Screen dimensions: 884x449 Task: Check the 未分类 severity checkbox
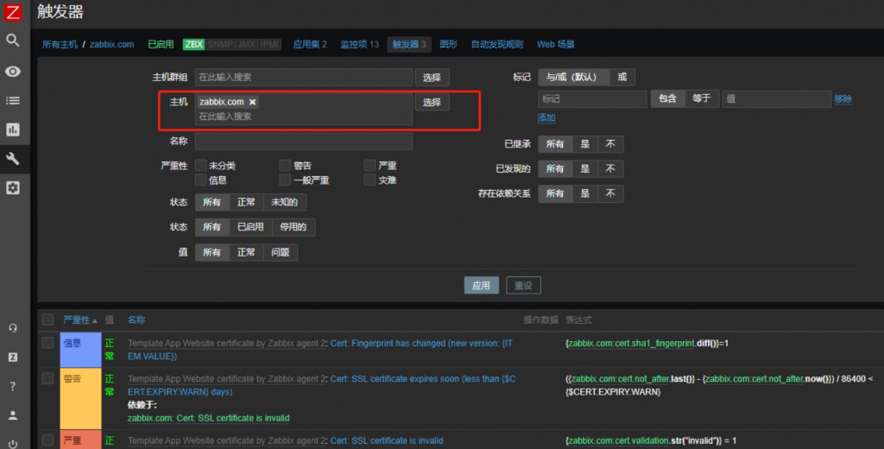tap(200, 165)
